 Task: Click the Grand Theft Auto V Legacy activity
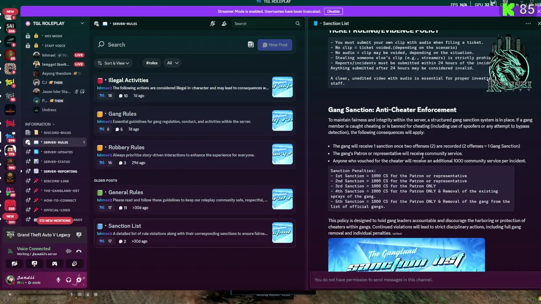click(44, 235)
